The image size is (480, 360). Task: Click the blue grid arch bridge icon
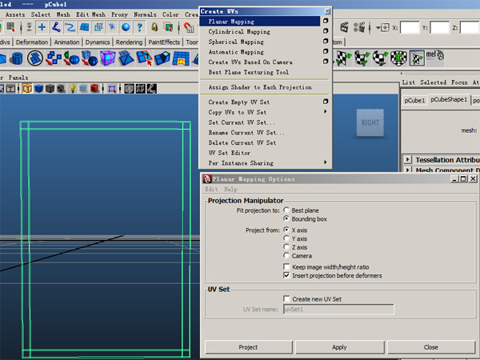181,58
